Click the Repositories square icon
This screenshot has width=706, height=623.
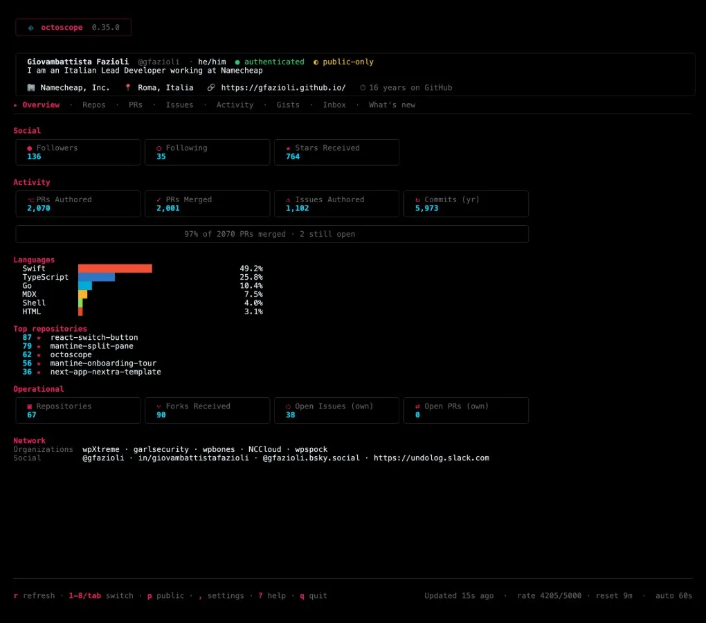(29, 406)
